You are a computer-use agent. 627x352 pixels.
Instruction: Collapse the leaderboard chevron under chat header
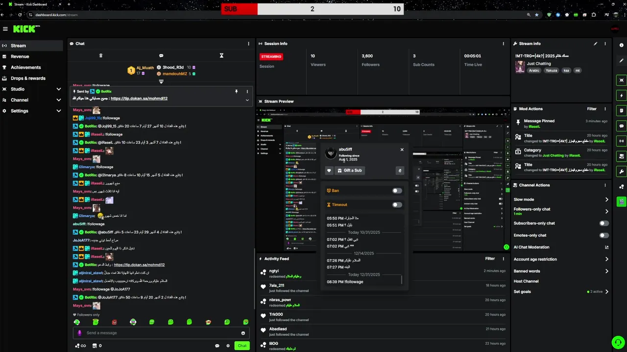(x=161, y=82)
